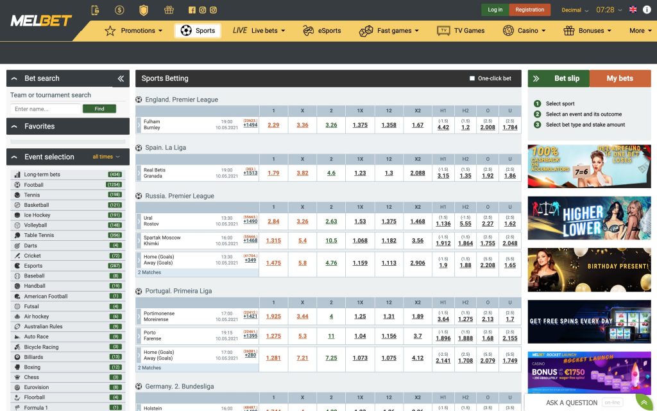Switch to the My bets tab
The image size is (657, 411).
click(620, 78)
